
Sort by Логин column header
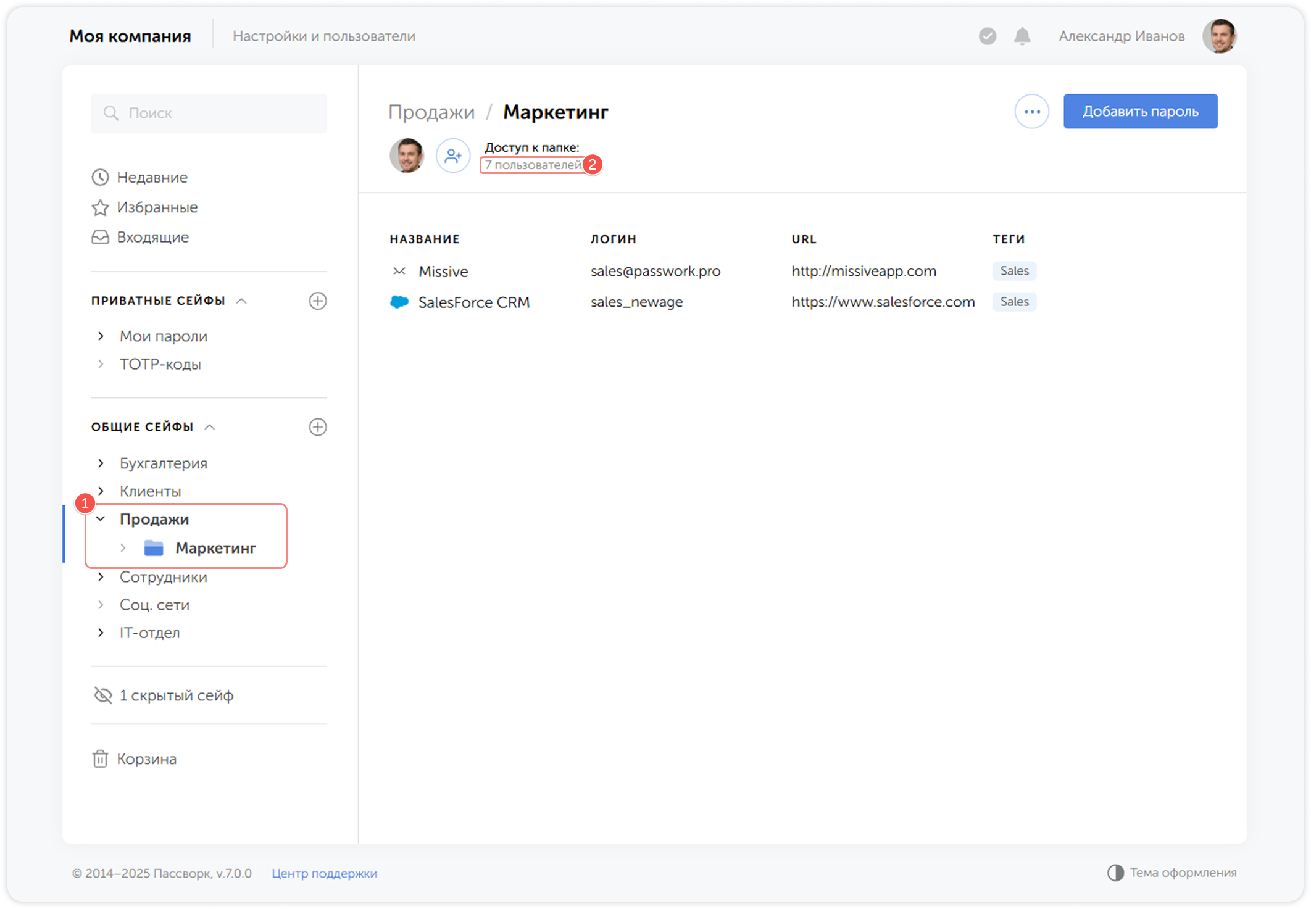coord(614,239)
